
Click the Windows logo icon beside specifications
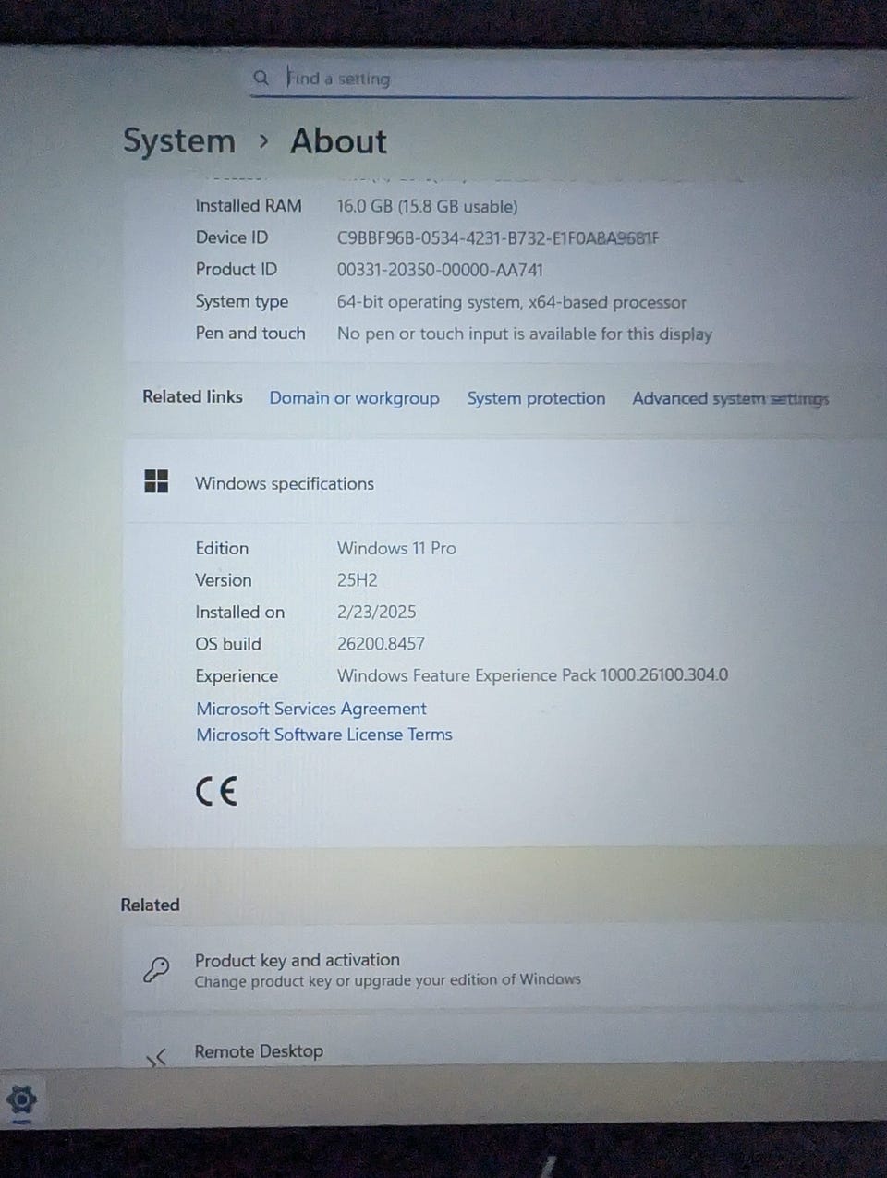(x=156, y=481)
